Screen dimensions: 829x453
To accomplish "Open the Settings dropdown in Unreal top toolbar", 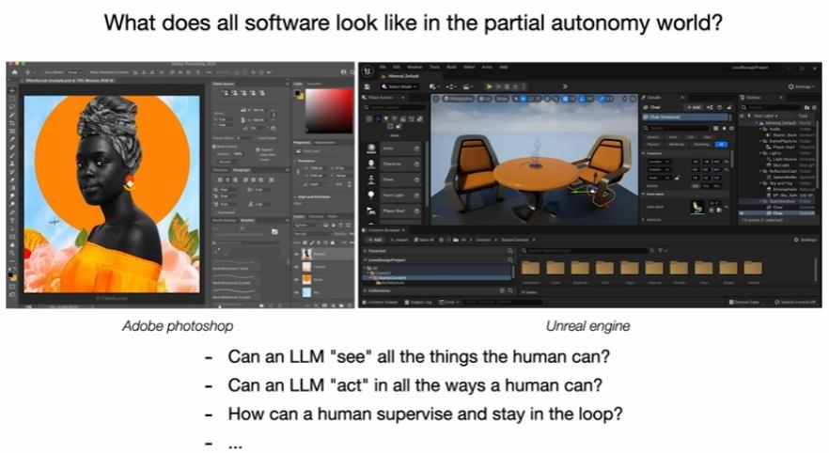I will (x=803, y=86).
